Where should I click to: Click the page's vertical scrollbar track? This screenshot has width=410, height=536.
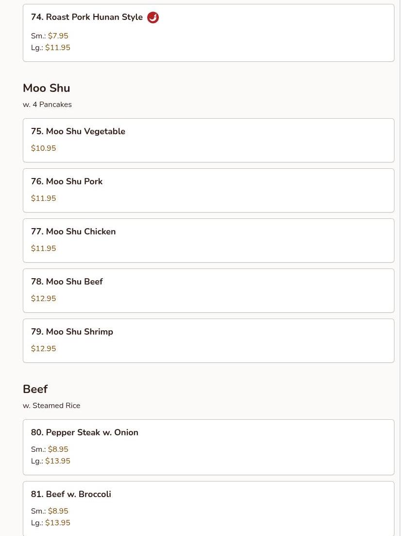coord(405,268)
